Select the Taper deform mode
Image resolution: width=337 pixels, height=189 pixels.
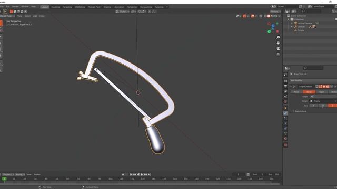click(322, 92)
